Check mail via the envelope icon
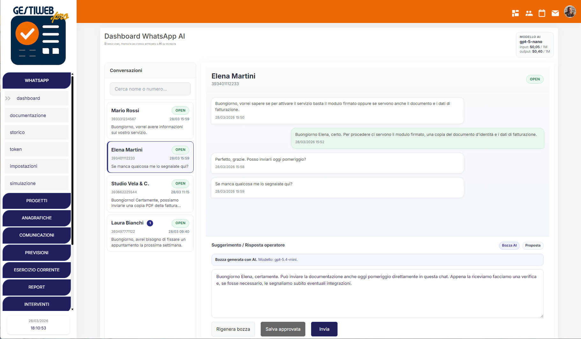This screenshot has height=339, width=581. 555,13
